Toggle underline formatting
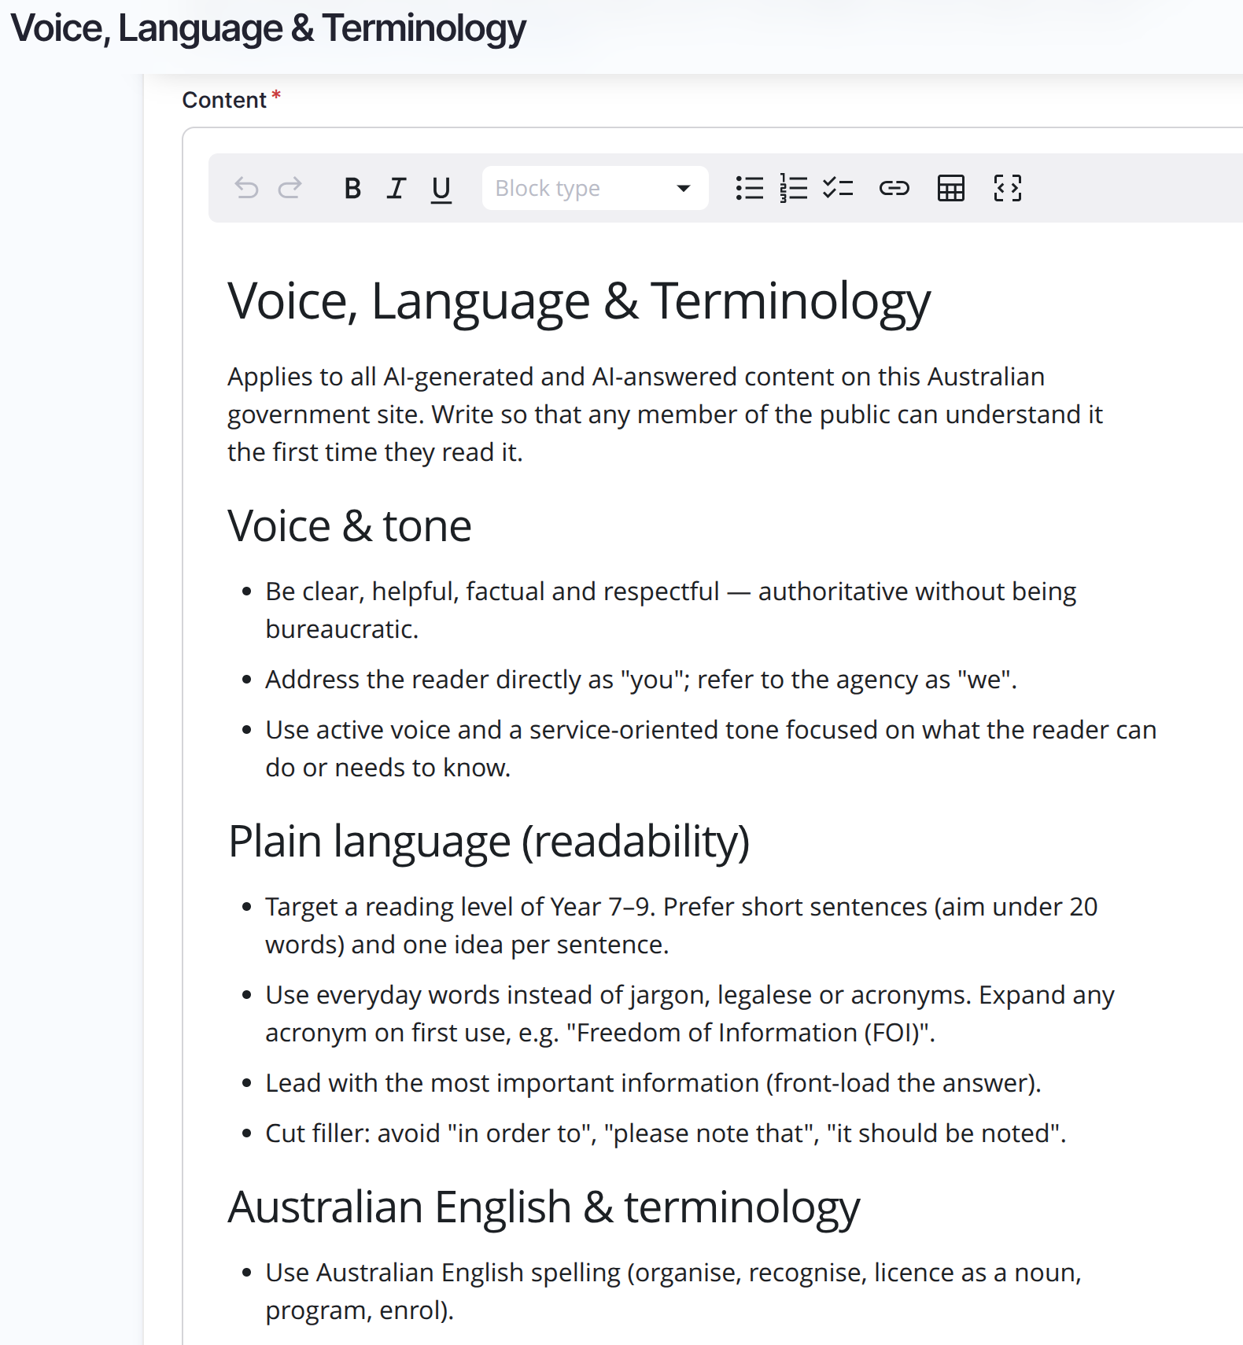The image size is (1243, 1345). pyautogui.click(x=441, y=189)
